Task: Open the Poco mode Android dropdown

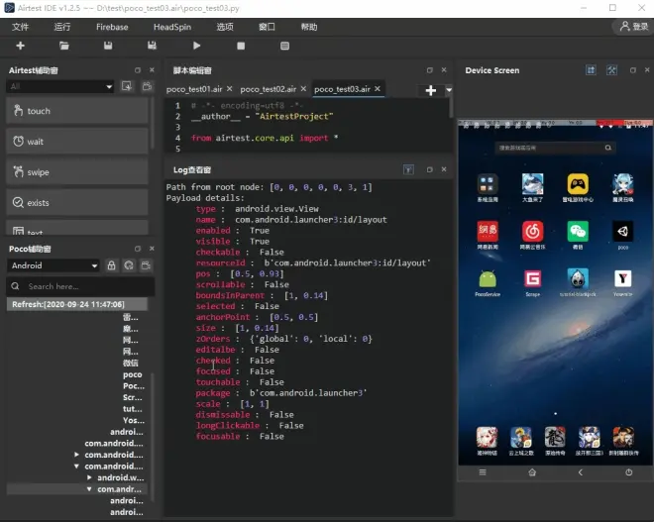Action: 53,265
